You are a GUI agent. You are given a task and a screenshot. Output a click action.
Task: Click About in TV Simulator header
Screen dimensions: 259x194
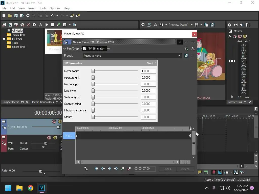150,63
